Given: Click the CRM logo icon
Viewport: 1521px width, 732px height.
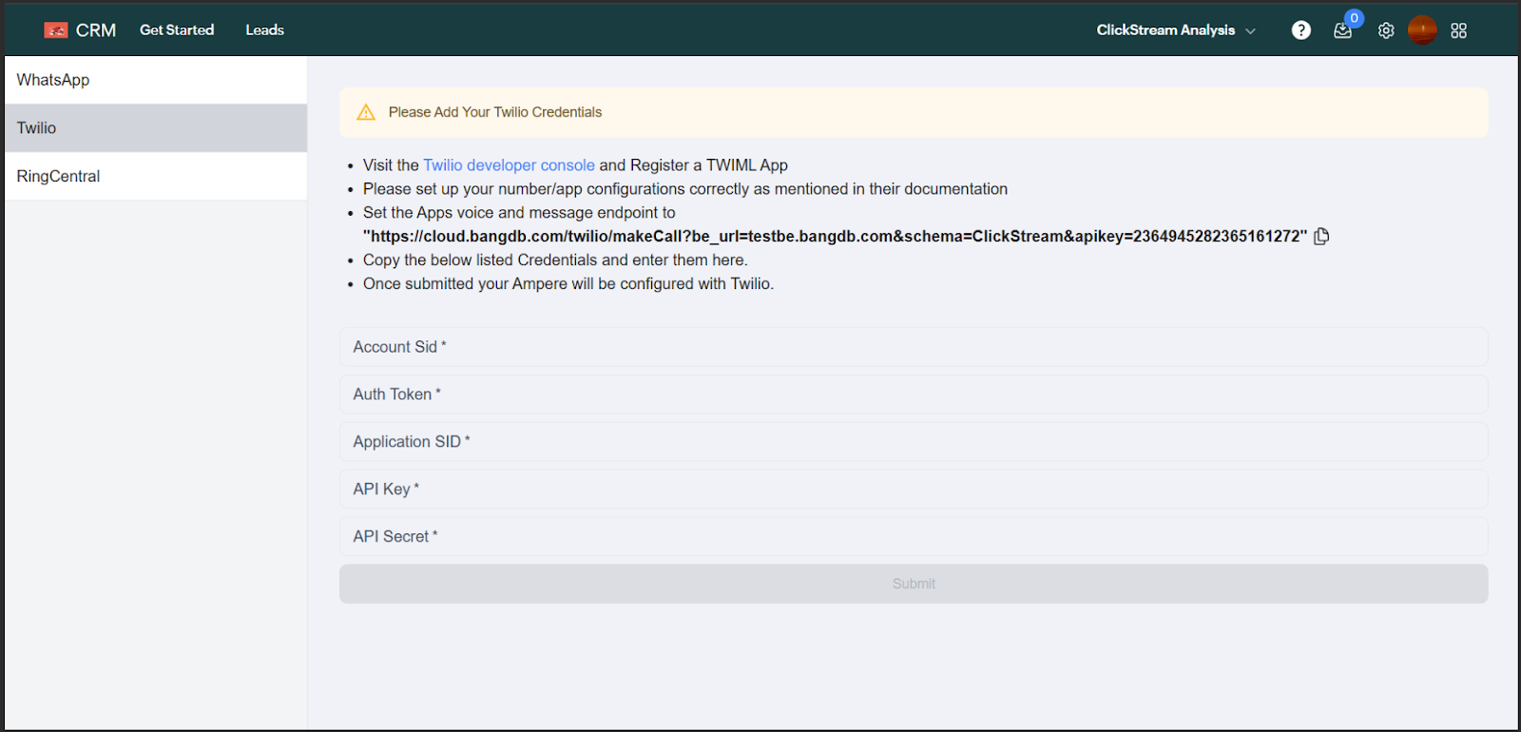Looking at the screenshot, I should coord(56,30).
